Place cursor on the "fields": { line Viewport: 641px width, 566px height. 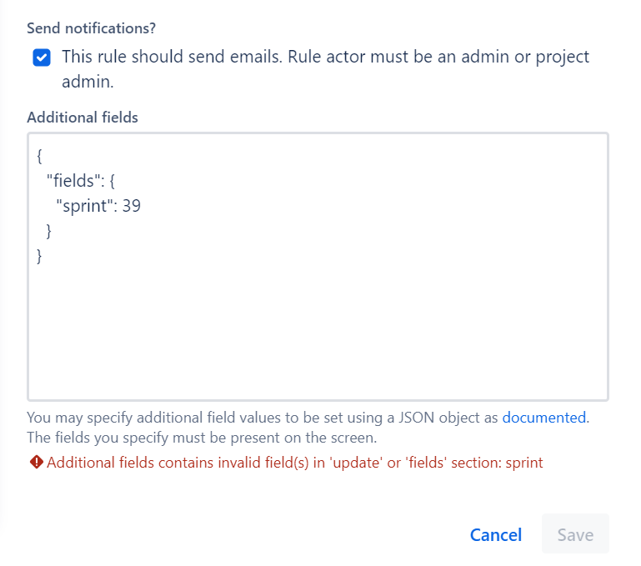click(x=81, y=181)
